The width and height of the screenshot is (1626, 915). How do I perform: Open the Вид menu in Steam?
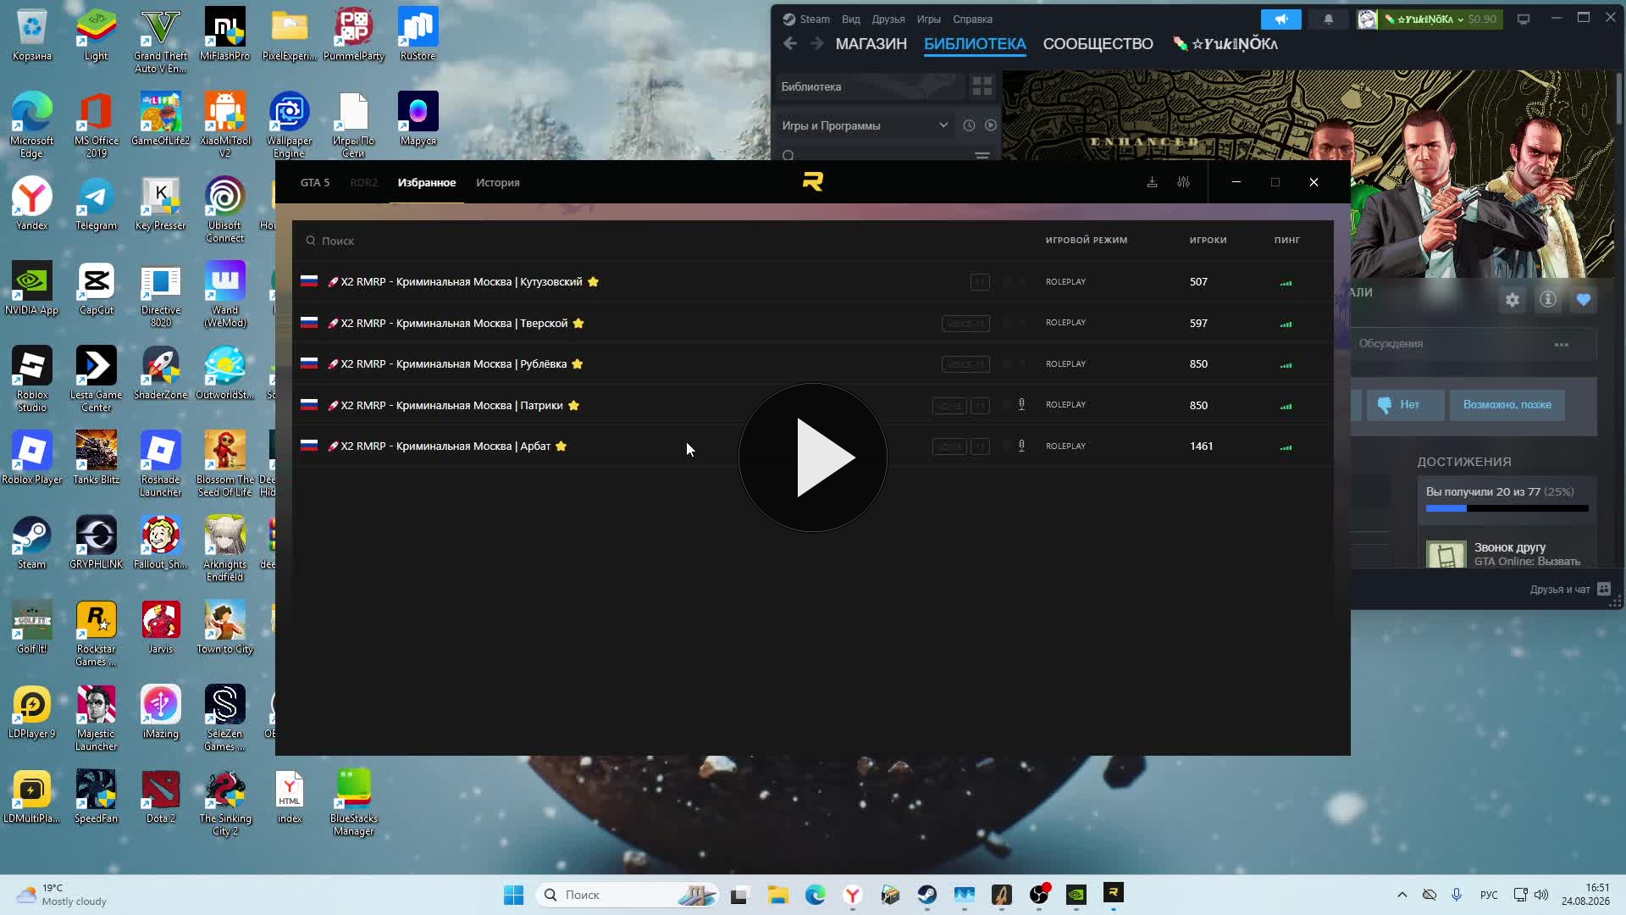tap(851, 19)
